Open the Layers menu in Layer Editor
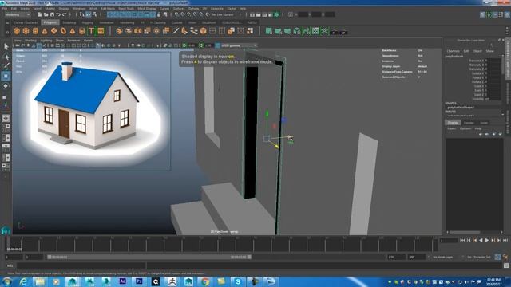 point(451,128)
